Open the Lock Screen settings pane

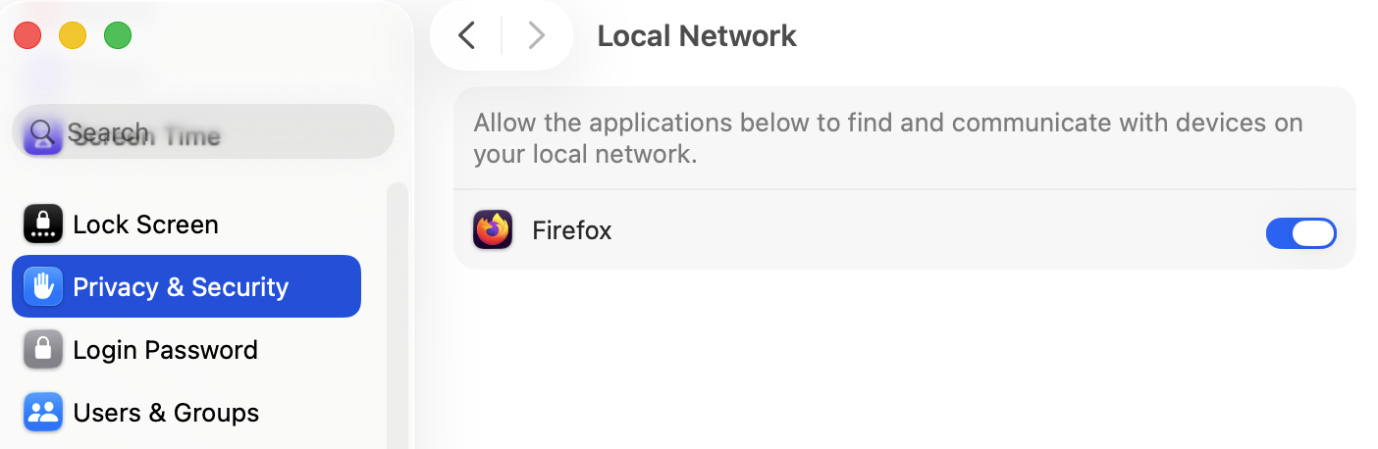145,224
